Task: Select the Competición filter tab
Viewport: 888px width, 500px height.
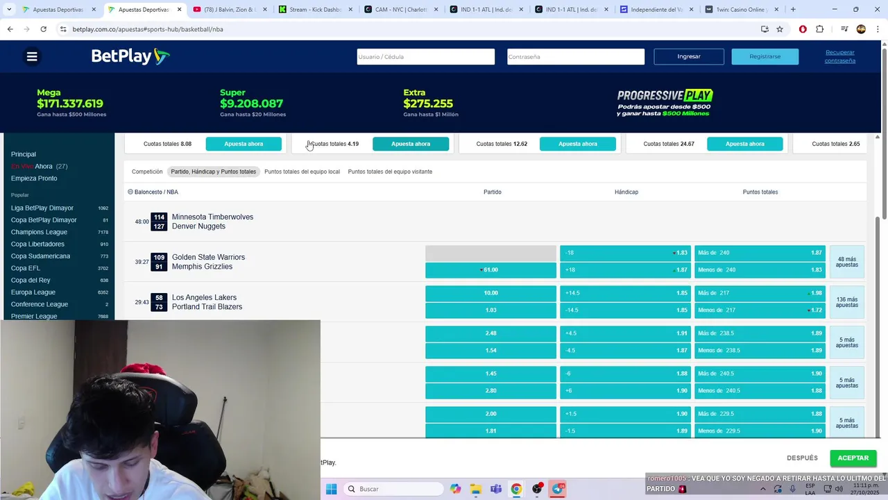Action: point(147,172)
